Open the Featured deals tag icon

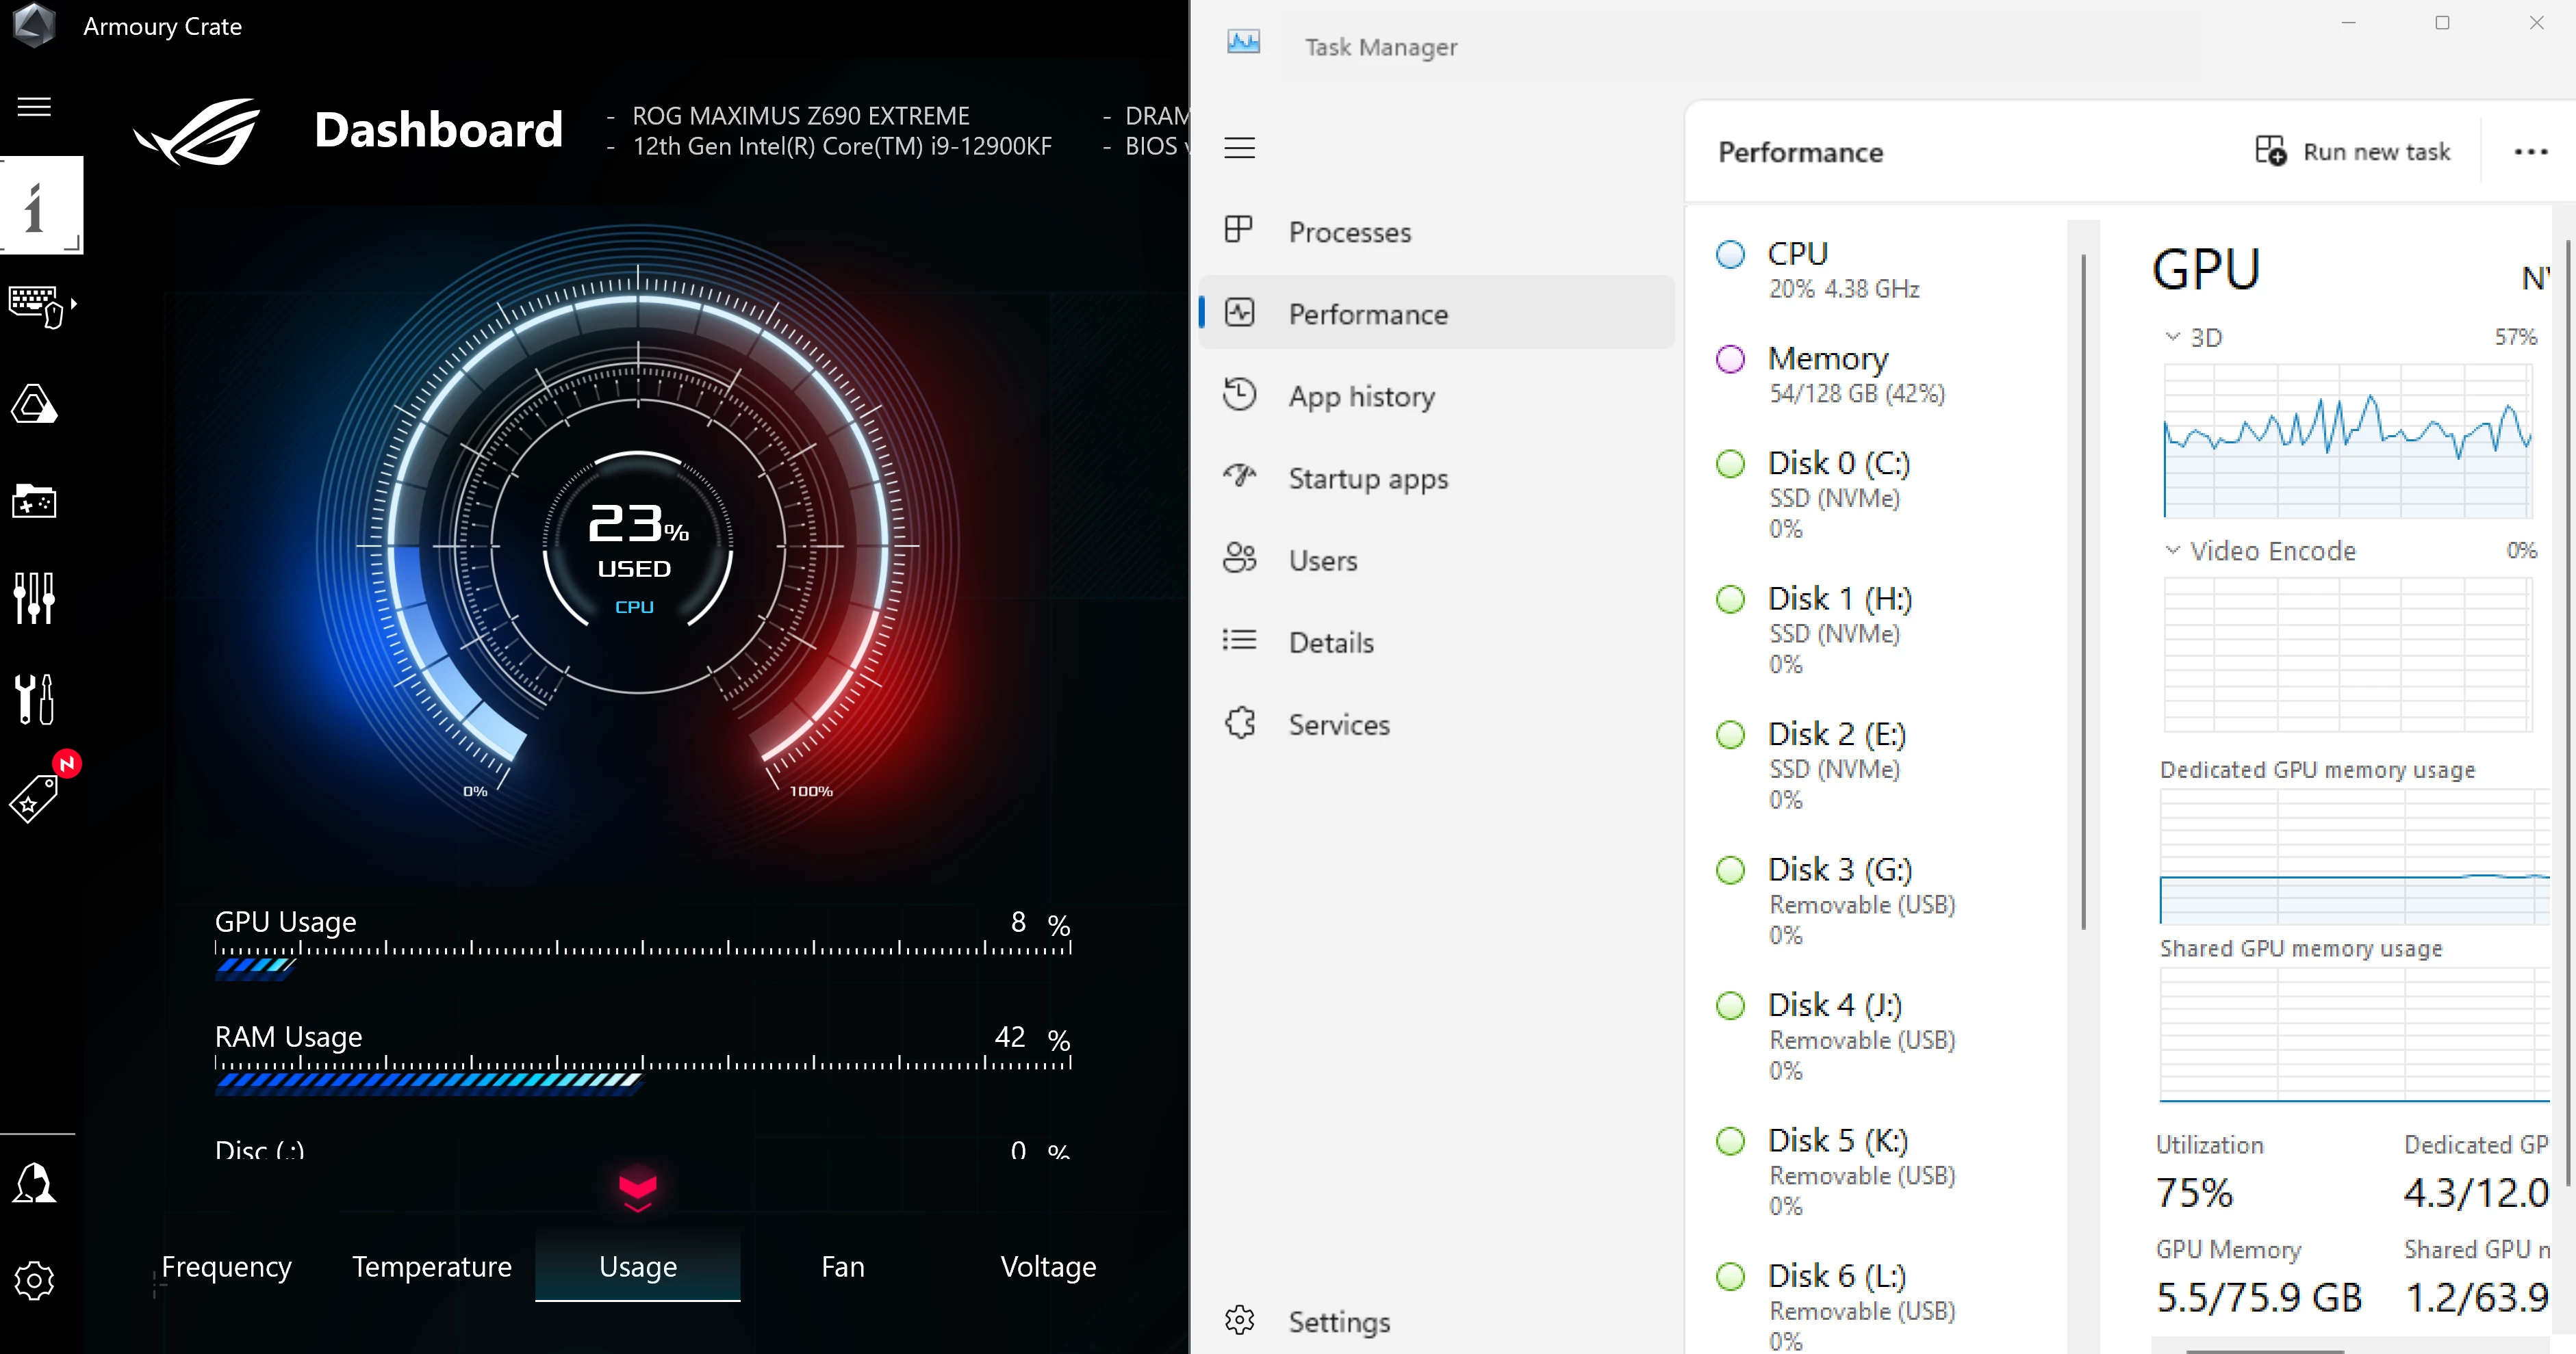coord(34,798)
